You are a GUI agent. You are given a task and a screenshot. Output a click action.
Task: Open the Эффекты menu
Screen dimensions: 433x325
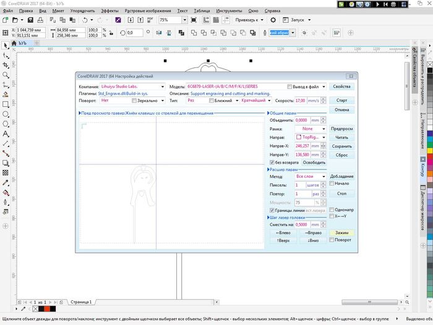click(x=109, y=11)
